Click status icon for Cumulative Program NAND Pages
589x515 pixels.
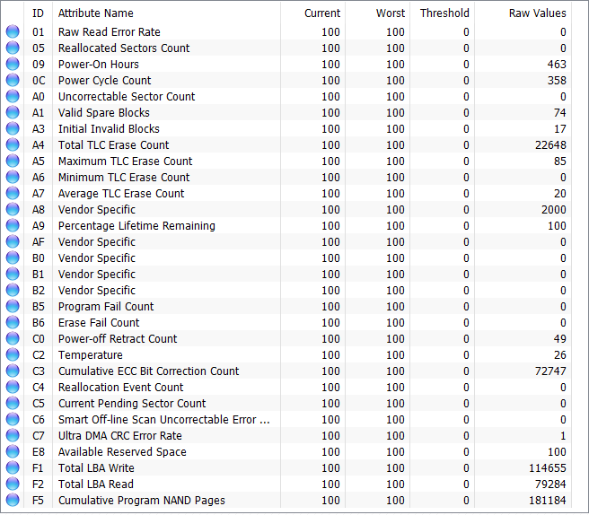[13, 500]
